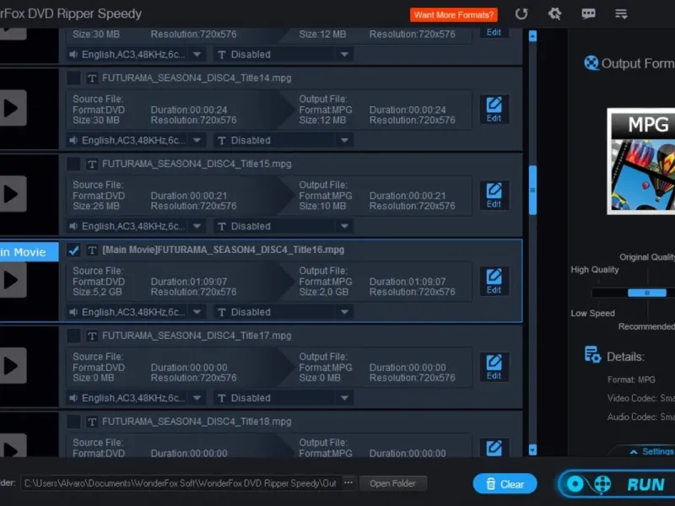The width and height of the screenshot is (675, 506).
Task: Click the Main Movie Title16.mpg filename
Action: (x=223, y=250)
